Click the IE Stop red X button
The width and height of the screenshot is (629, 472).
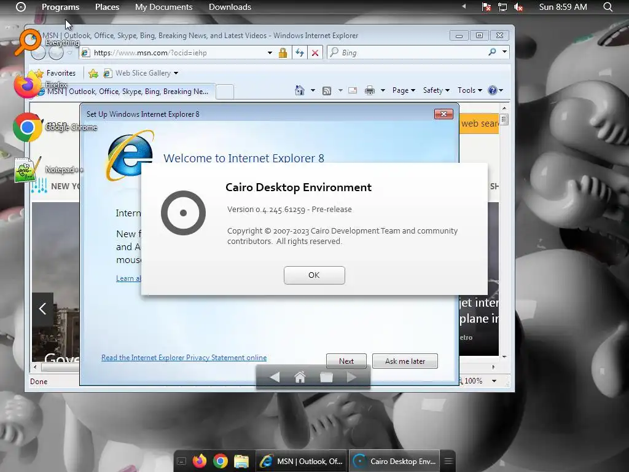(315, 53)
